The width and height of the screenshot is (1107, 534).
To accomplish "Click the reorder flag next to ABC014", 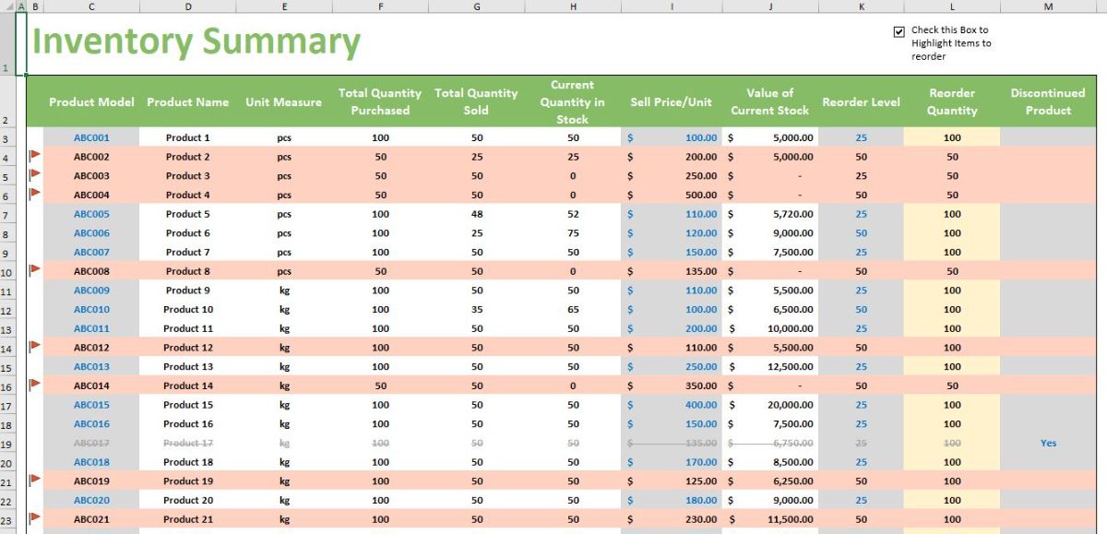I will pos(35,385).
